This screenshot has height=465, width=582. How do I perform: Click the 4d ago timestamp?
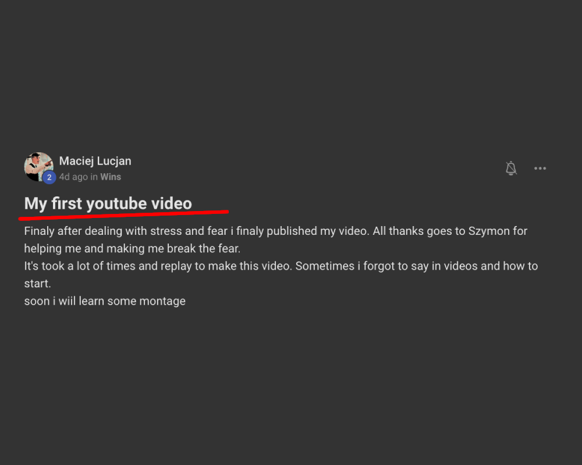[73, 177]
